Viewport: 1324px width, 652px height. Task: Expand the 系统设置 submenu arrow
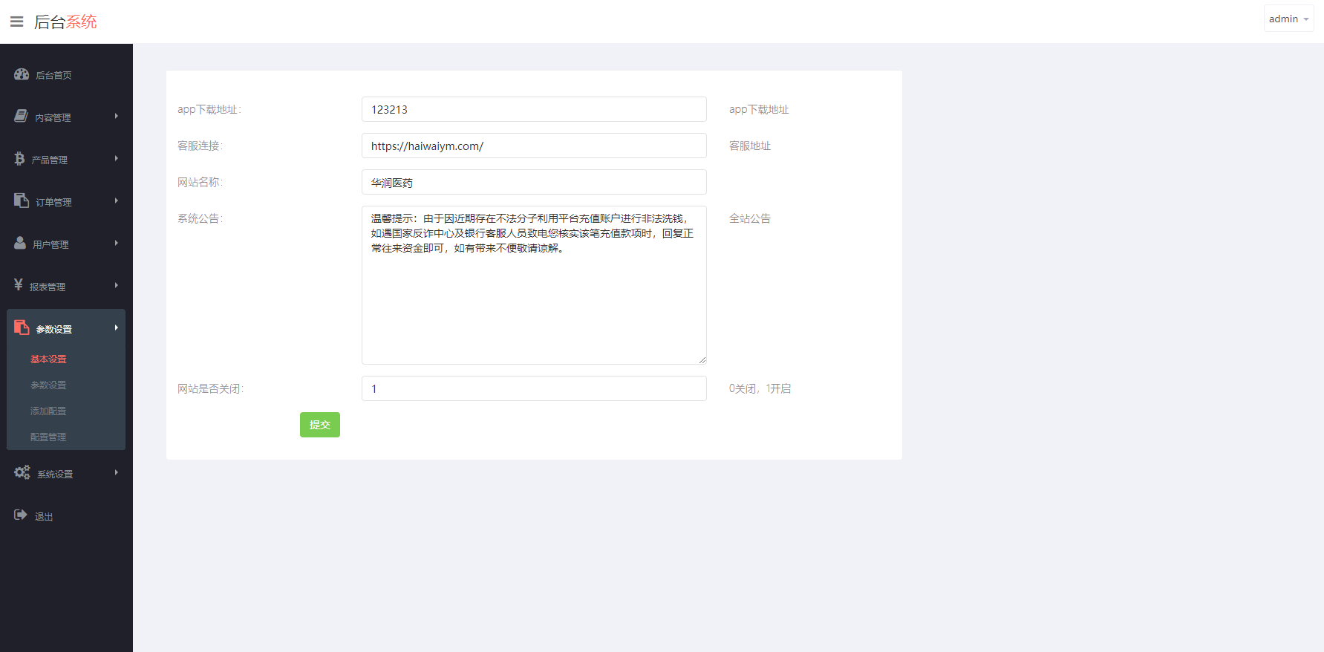(x=117, y=473)
